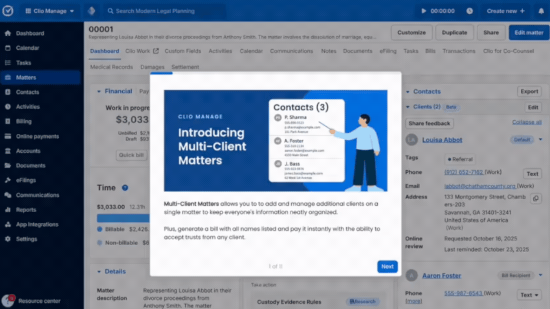The height and width of the screenshot is (309, 550).
Task: Open App Integrations from the sidebar
Action: [x=41, y=225]
